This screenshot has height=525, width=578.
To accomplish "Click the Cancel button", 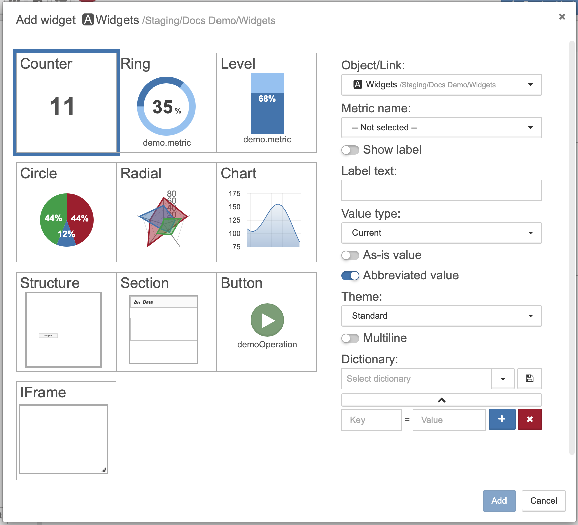I will pyautogui.click(x=543, y=501).
